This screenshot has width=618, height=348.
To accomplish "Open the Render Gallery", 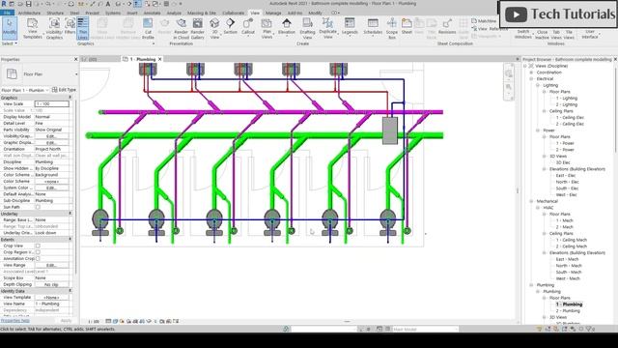I will 197,28.
